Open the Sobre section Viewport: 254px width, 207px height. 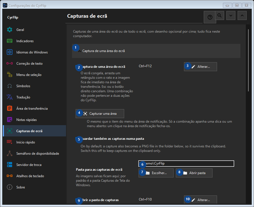tap(34, 187)
